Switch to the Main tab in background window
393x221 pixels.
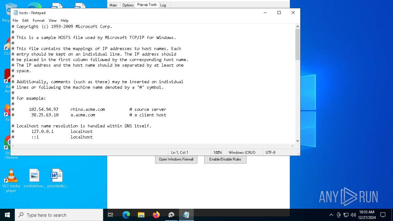(x=113, y=5)
